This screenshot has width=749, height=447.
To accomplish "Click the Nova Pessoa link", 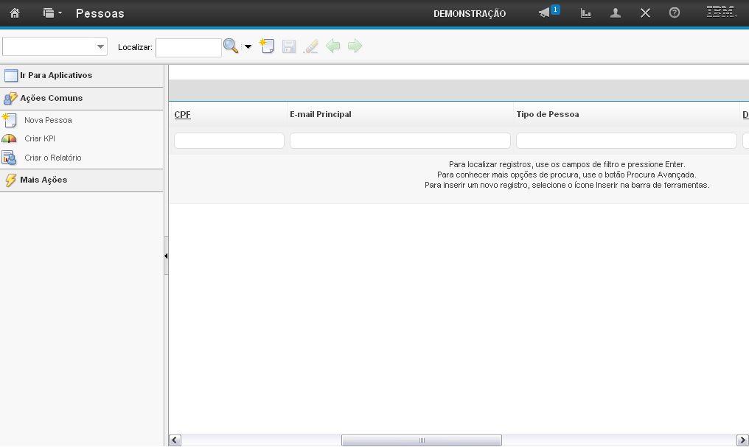I will (x=48, y=120).
